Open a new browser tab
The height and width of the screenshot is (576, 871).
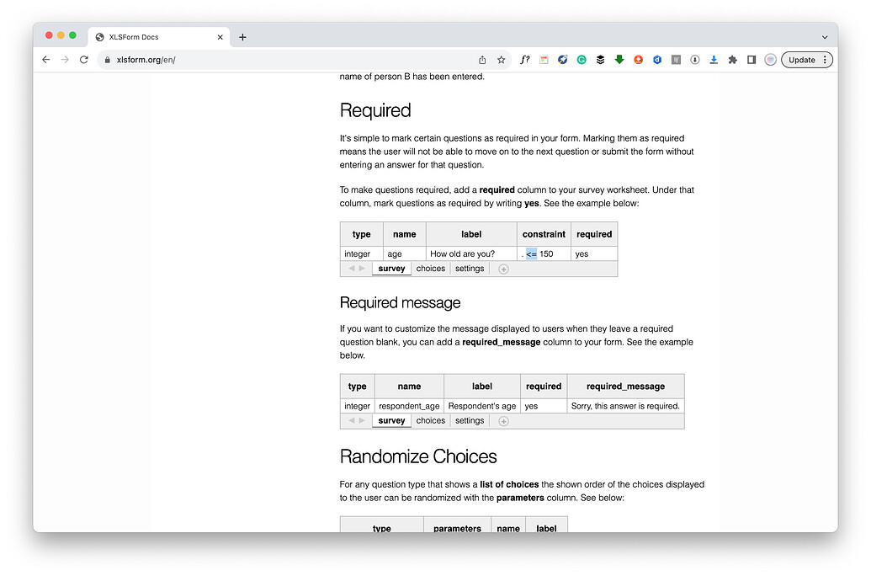click(x=242, y=37)
